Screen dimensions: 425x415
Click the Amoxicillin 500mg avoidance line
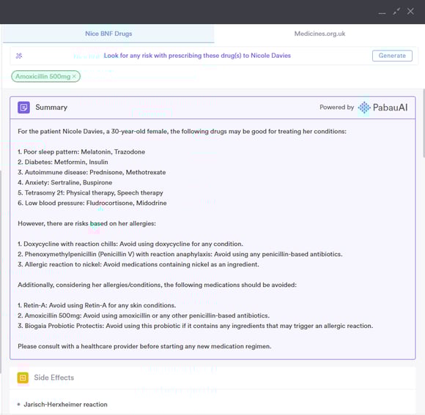click(x=144, y=315)
